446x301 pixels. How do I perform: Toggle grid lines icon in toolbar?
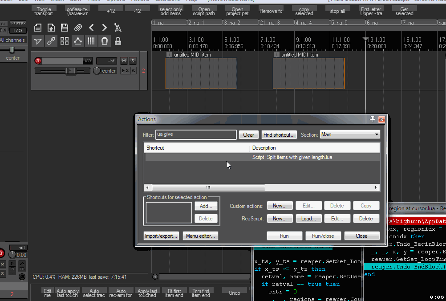(x=91, y=41)
